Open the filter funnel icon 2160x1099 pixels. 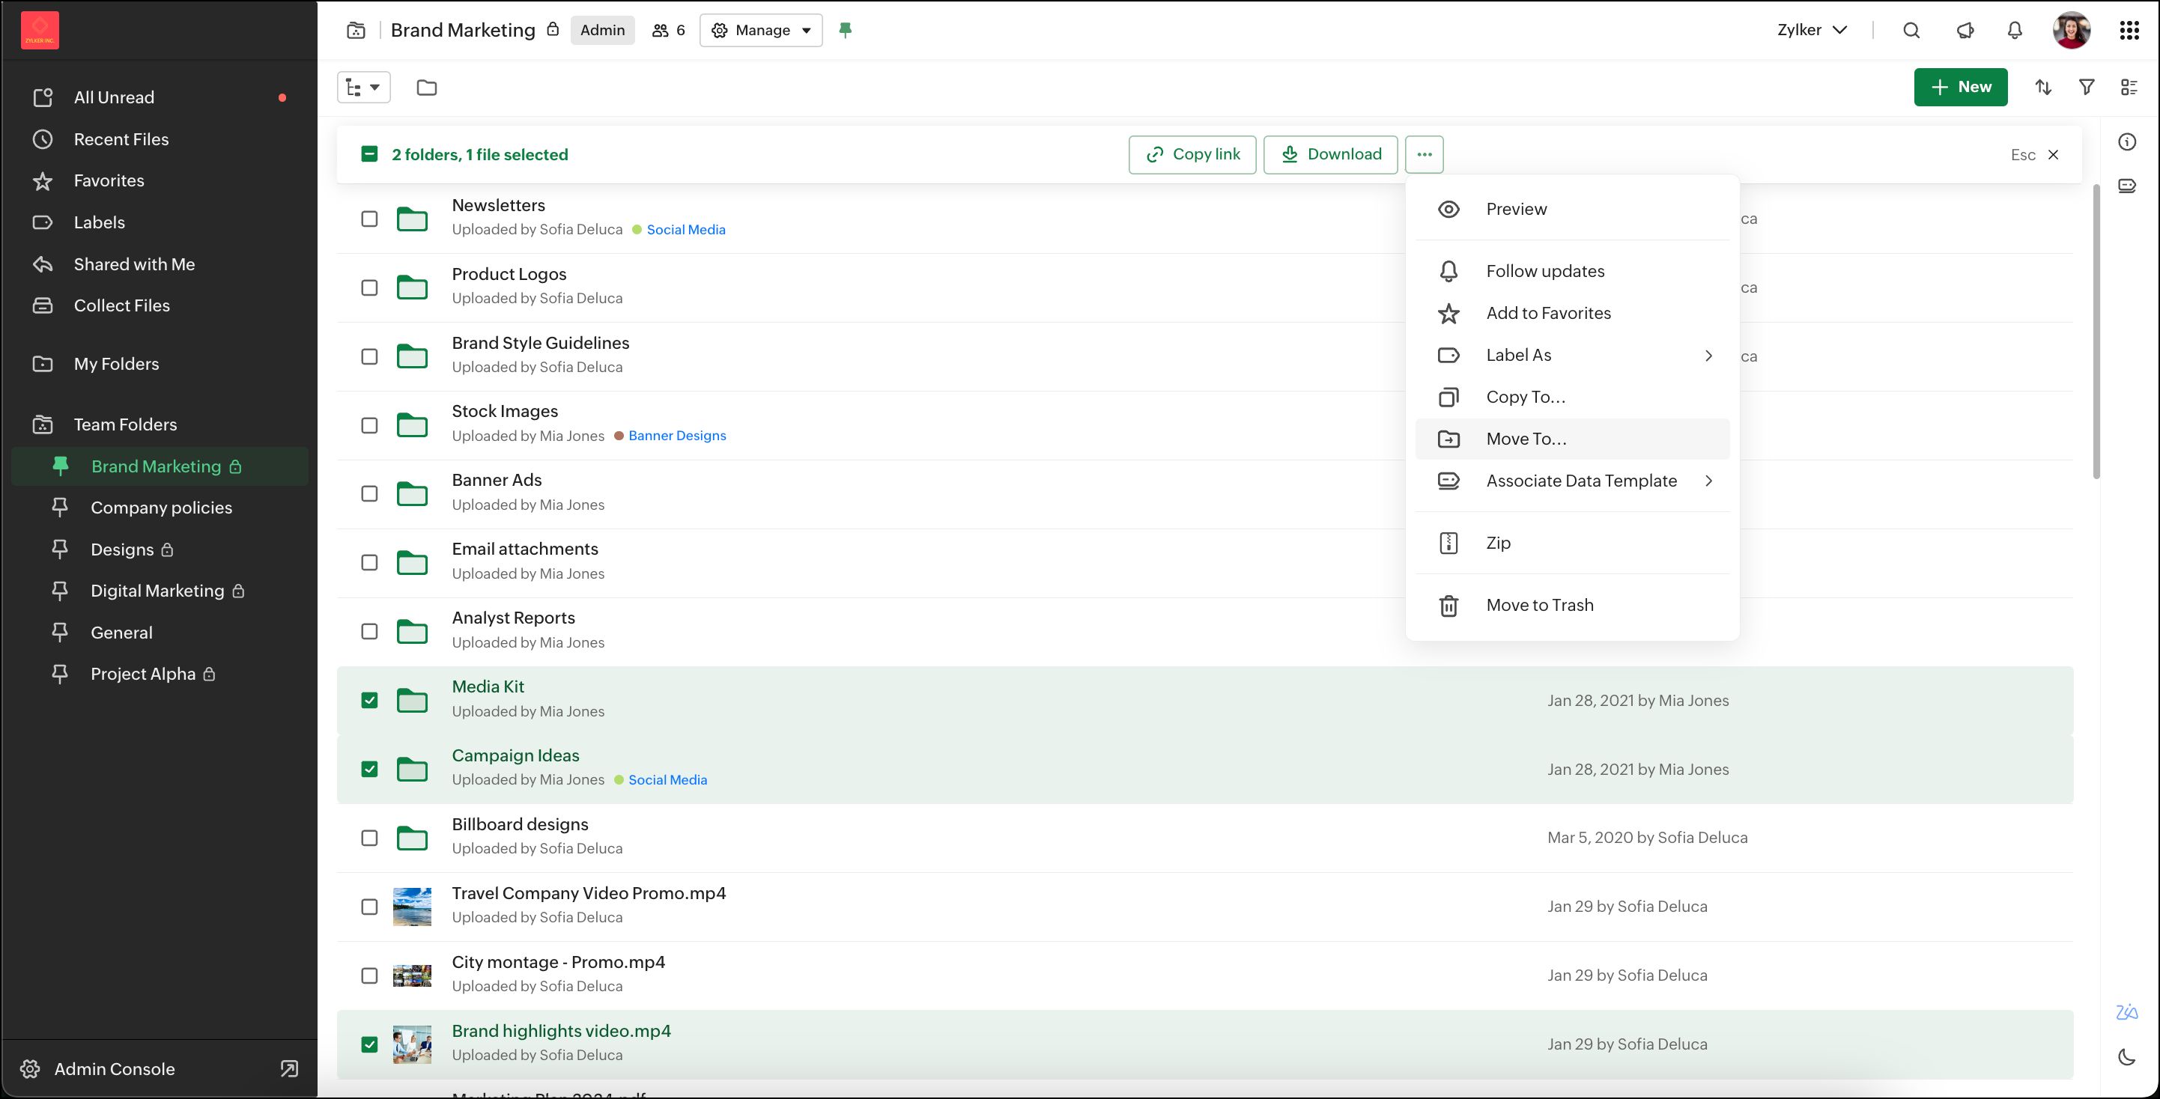click(x=2086, y=87)
